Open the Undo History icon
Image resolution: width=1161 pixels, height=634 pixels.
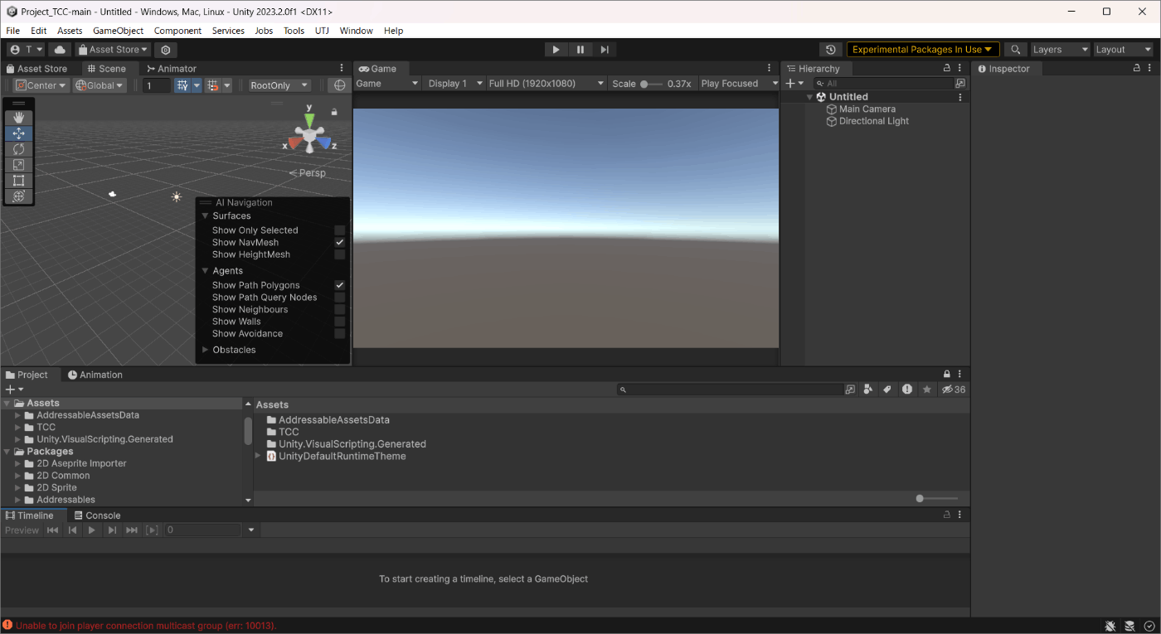point(831,50)
